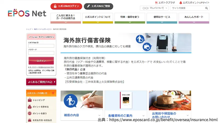Screen dimensions: 219x123
Task: Click the piggy bank icon beside ポイントを貯める
Action: click(x=30, y=107)
